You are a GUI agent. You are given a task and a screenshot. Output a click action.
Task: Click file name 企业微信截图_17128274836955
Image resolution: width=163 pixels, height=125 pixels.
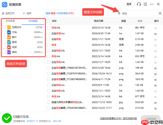(69, 79)
